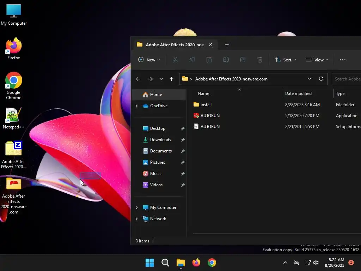Unpin Documents from quick access
Image resolution: width=361 pixels, height=271 pixels.
(183, 151)
